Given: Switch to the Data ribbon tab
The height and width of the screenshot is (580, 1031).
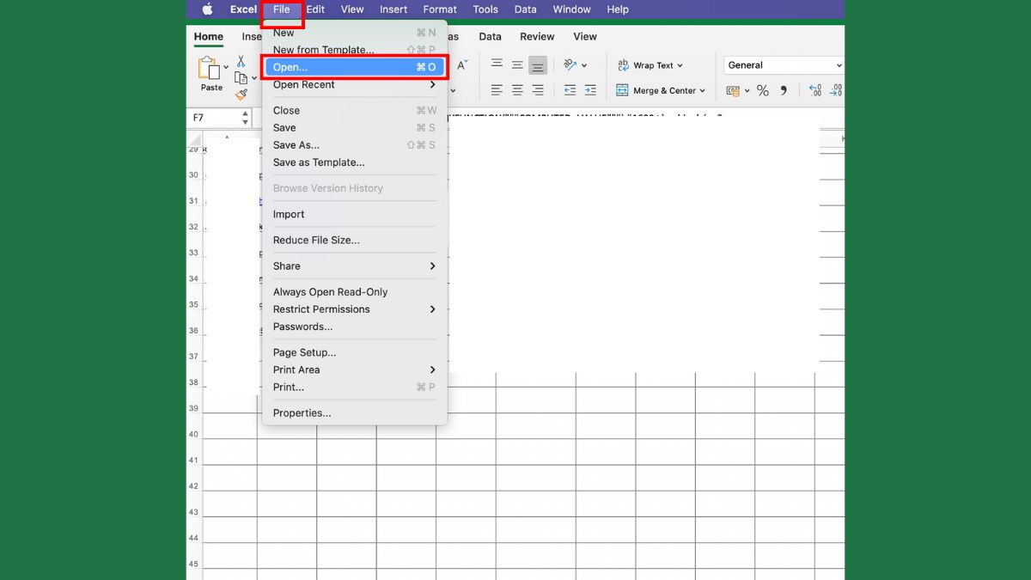Looking at the screenshot, I should 490,37.
